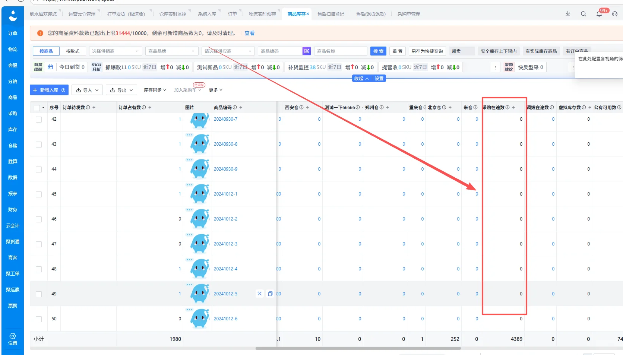This screenshot has width=623, height=355.
Task: Open the 商品品牌 dropdown
Action: coord(172,51)
